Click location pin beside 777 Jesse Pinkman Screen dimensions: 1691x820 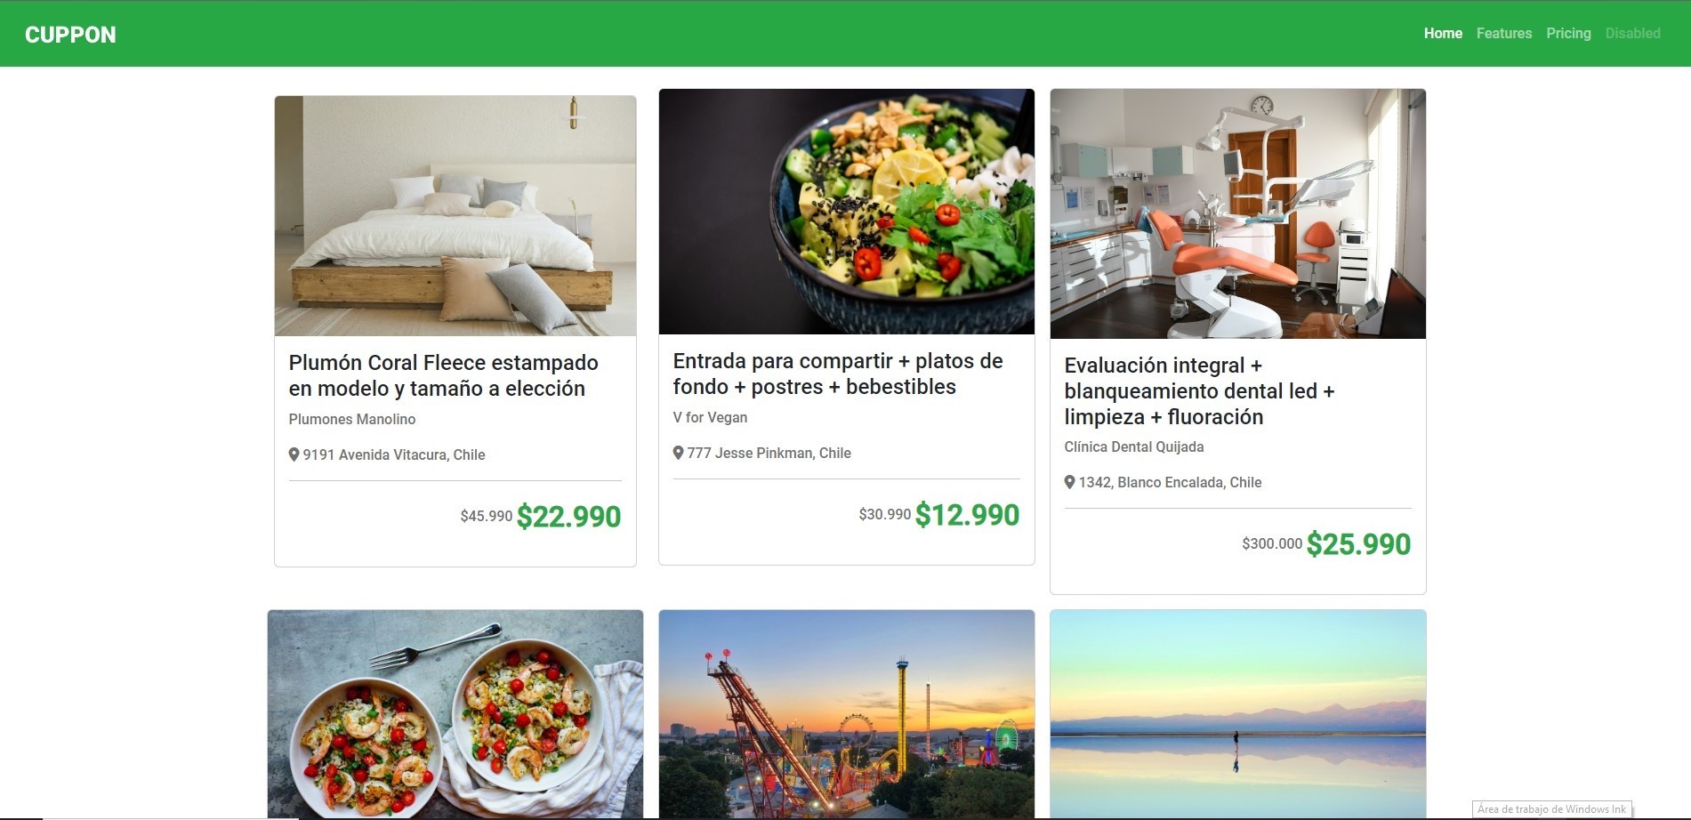[x=679, y=453]
